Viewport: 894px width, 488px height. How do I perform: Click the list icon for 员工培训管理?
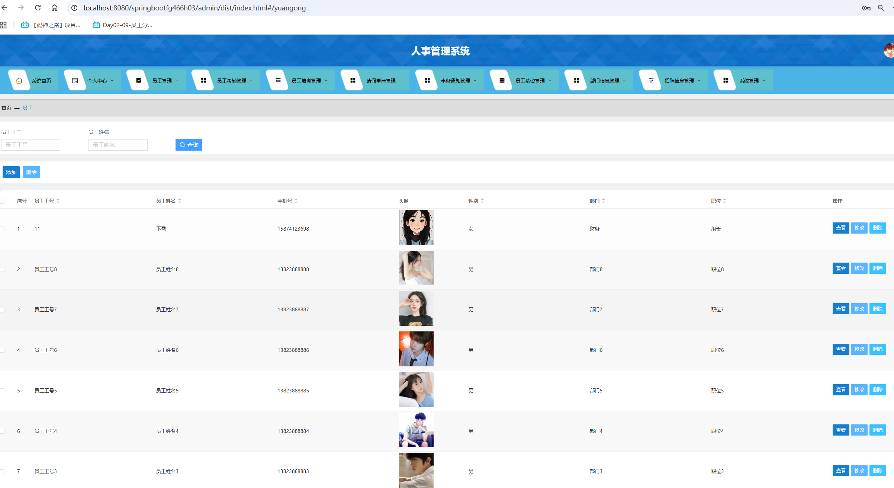[278, 80]
